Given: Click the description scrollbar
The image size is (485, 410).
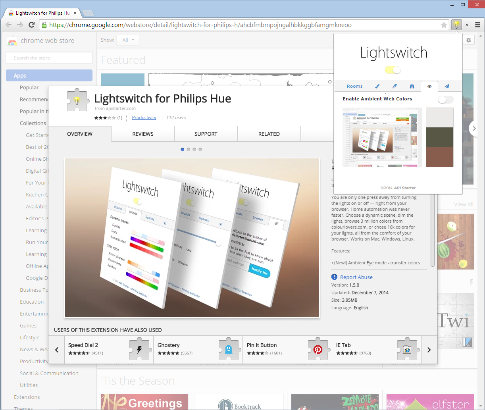Looking at the screenshot, I should point(433,231).
